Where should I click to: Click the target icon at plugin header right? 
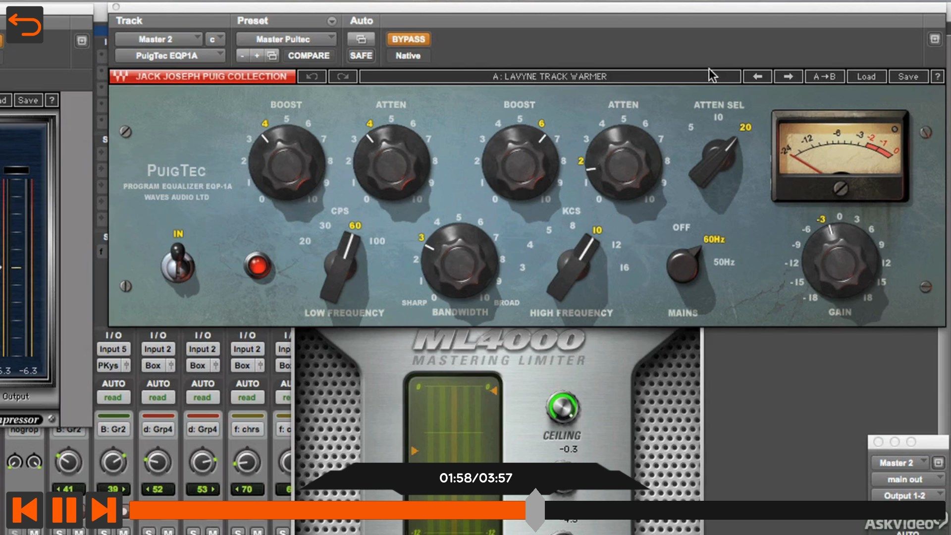tap(935, 39)
